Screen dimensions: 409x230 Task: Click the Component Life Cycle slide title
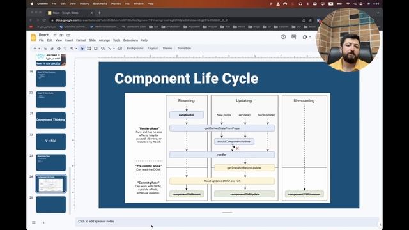186,79
